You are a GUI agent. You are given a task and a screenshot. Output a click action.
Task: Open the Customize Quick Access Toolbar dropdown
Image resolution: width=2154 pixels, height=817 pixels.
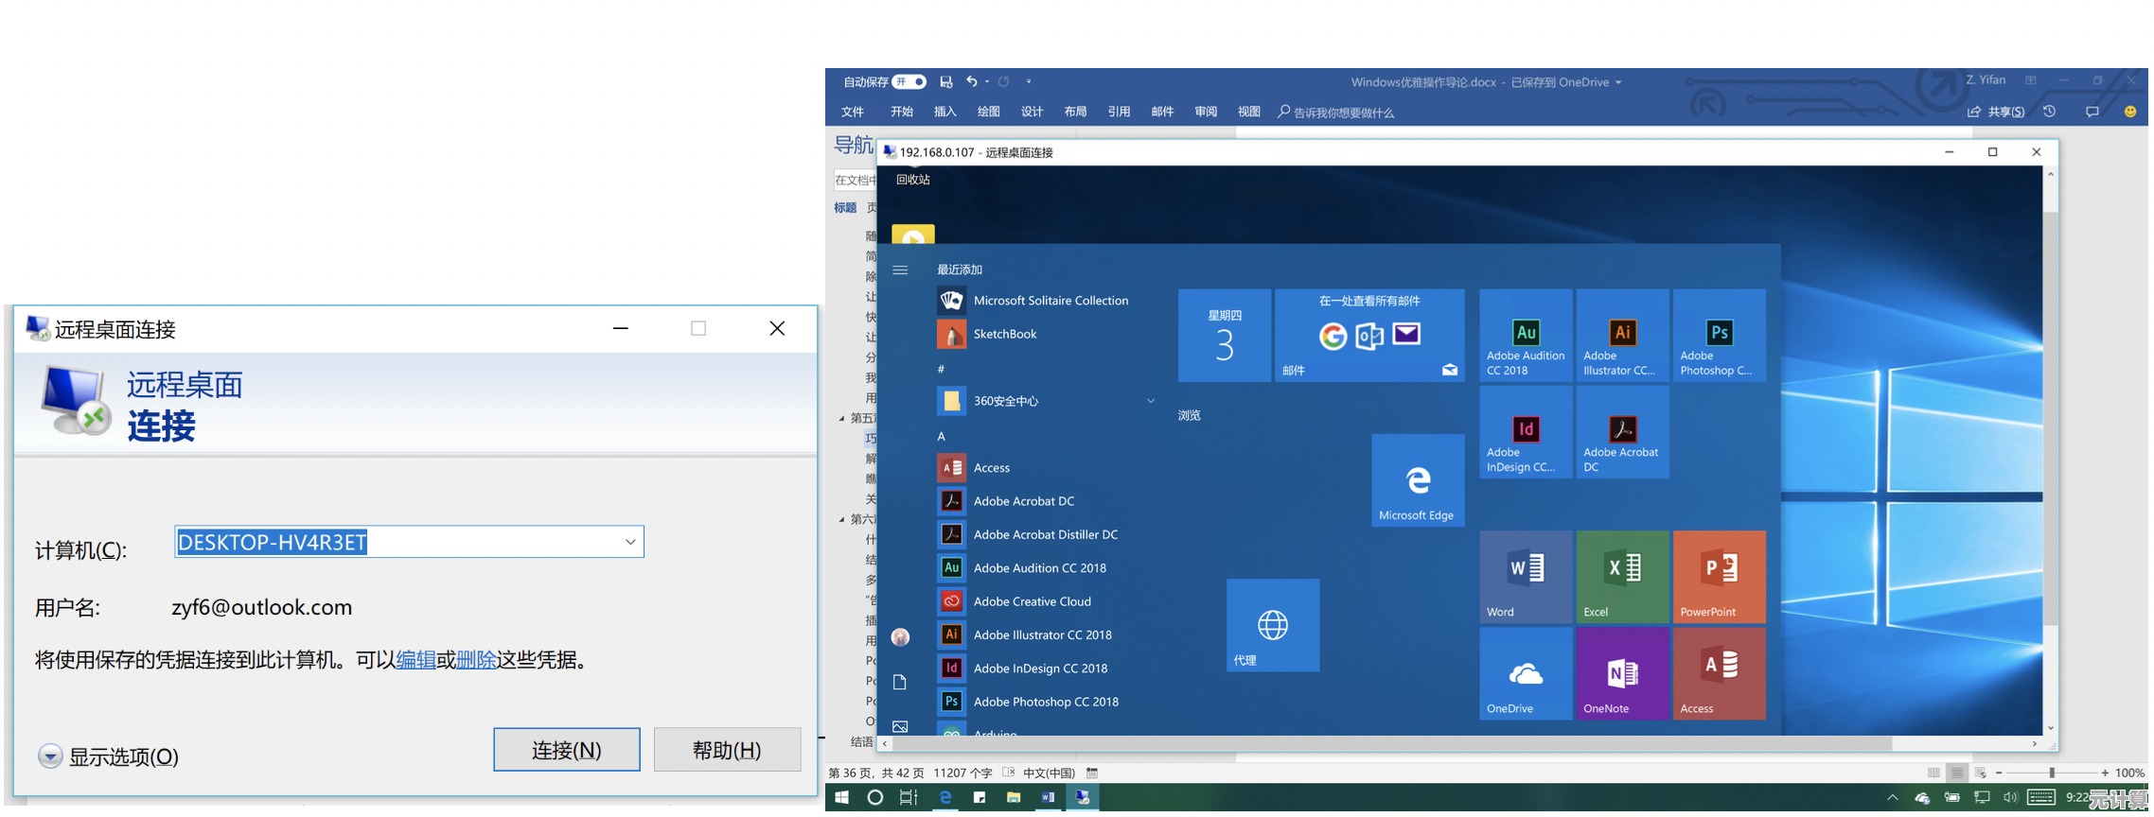tap(1029, 82)
